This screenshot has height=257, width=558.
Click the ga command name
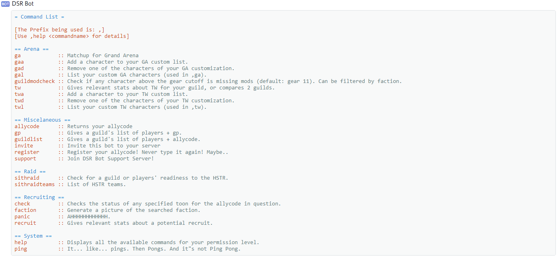(18, 56)
